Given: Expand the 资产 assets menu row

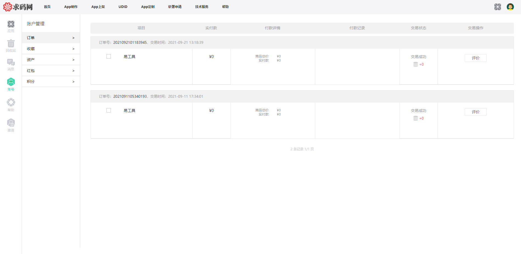Looking at the screenshot, I should click(51, 60).
